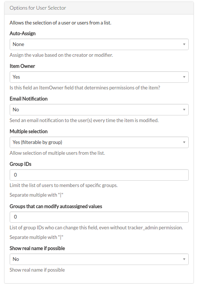Click the Multiple selection field label
The image size is (198, 285).
click(29, 131)
